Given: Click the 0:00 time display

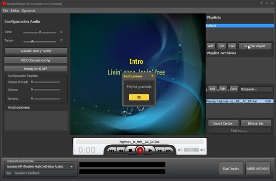Looking at the screenshot, I should (x=87, y=150).
